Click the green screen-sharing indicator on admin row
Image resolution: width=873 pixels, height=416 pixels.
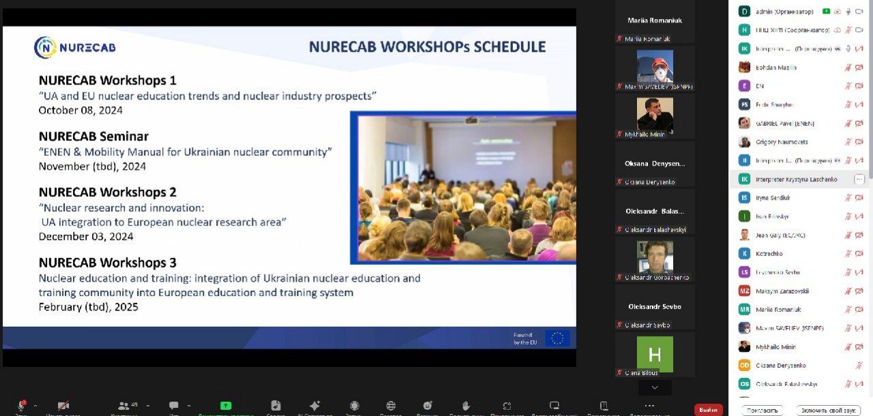click(x=826, y=11)
